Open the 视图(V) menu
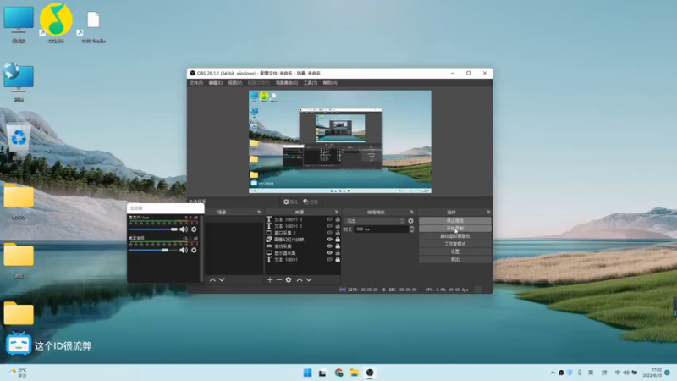 point(235,82)
